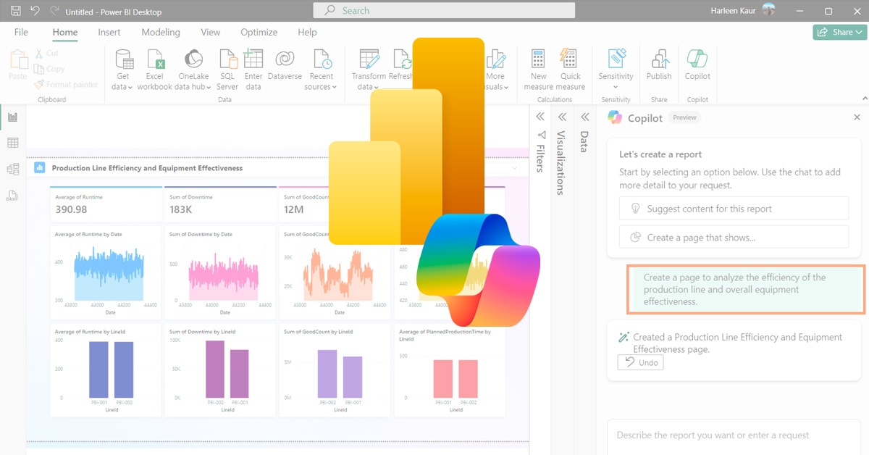869x455 pixels.
Task: Open Recent sources
Action: (321, 70)
